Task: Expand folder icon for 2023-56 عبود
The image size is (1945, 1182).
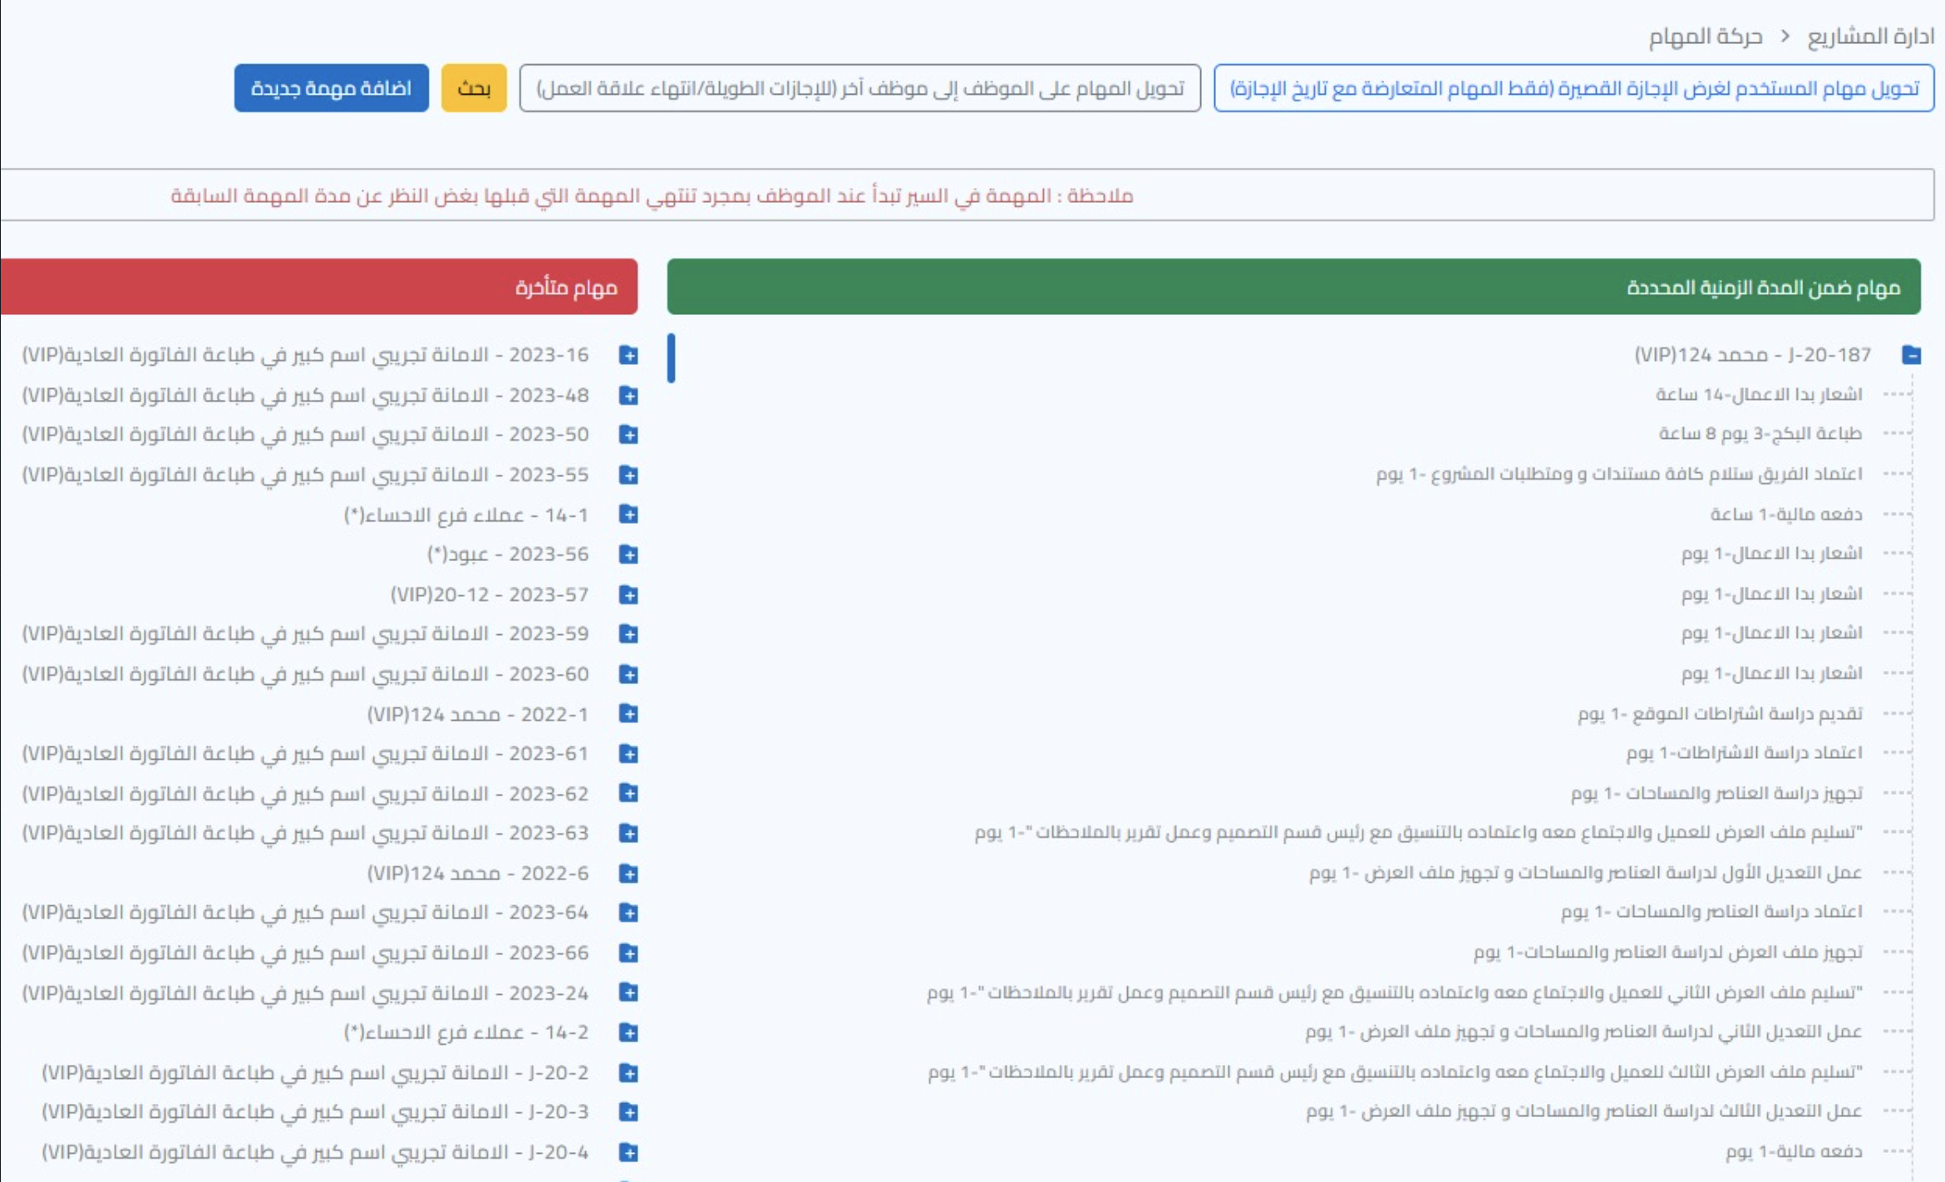Action: click(x=628, y=554)
